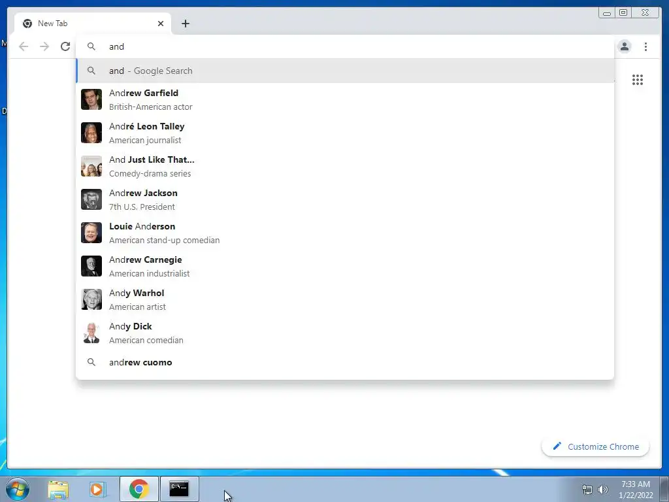Click 'American comedian' description text
This screenshot has height=502, width=669.
[146, 340]
